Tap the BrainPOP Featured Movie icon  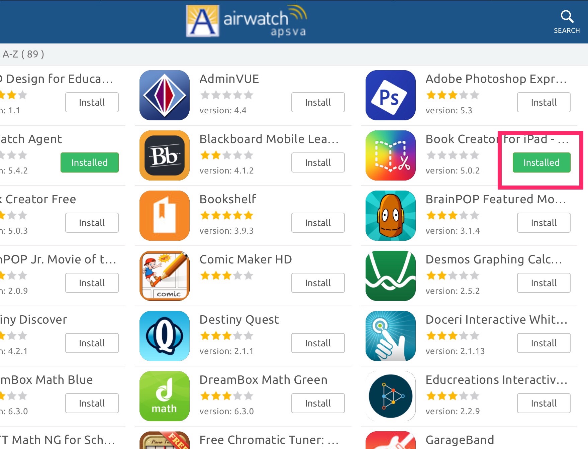(390, 216)
